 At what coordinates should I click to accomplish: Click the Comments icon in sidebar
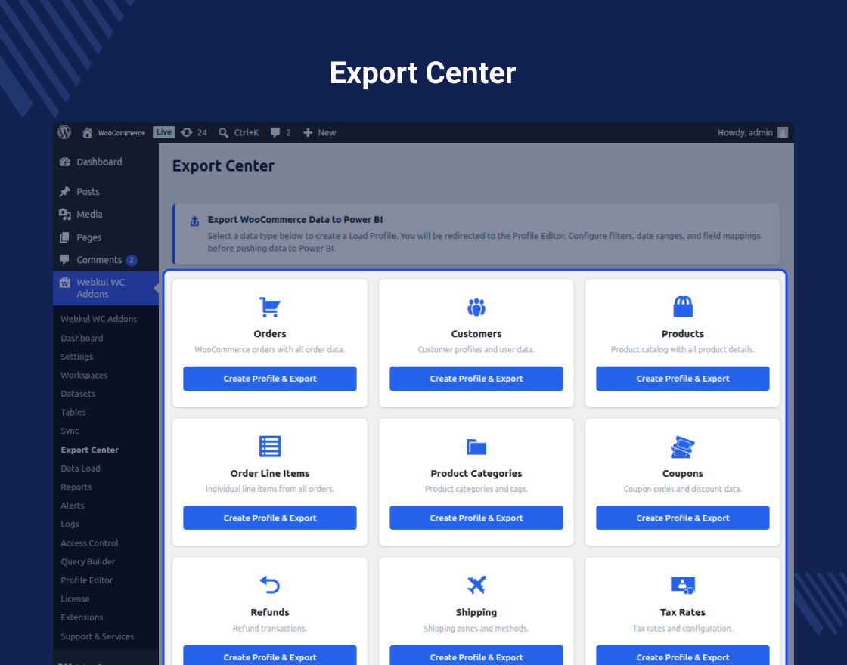tap(65, 260)
